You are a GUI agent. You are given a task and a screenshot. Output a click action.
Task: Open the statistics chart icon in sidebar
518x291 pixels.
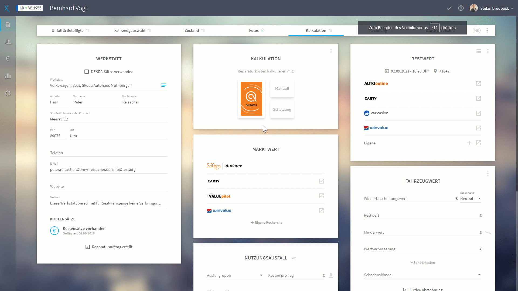tap(8, 76)
